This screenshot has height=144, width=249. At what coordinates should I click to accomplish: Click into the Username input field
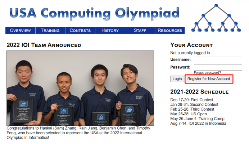tap(218, 60)
